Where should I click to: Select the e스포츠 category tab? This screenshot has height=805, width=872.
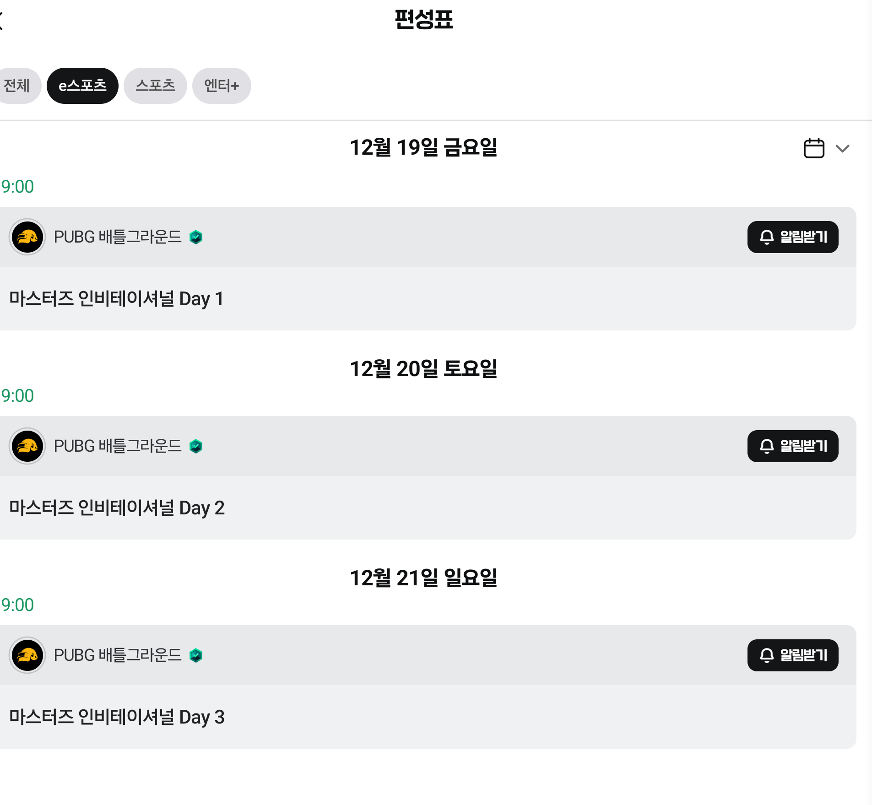click(82, 86)
